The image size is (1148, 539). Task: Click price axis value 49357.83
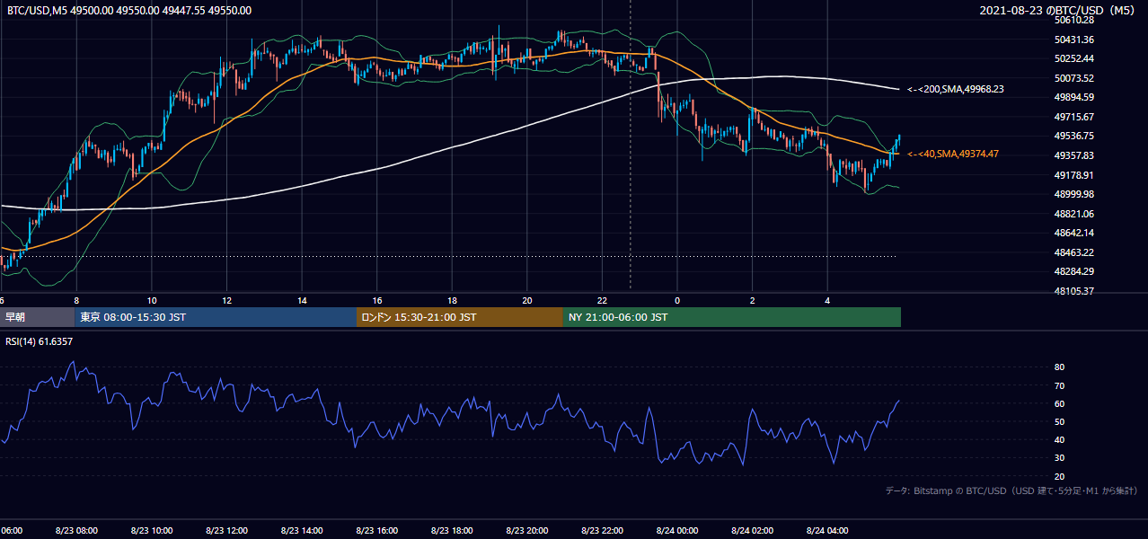click(1074, 155)
